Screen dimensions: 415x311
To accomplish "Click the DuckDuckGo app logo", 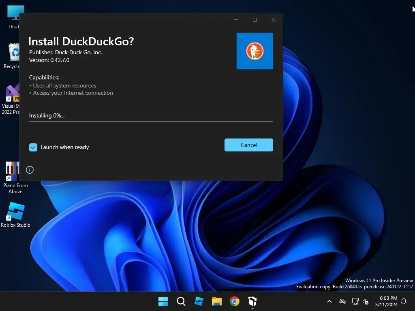I will click(255, 51).
